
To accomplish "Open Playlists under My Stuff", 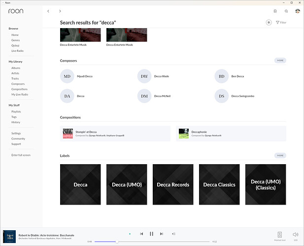I will (x=16, y=111).
